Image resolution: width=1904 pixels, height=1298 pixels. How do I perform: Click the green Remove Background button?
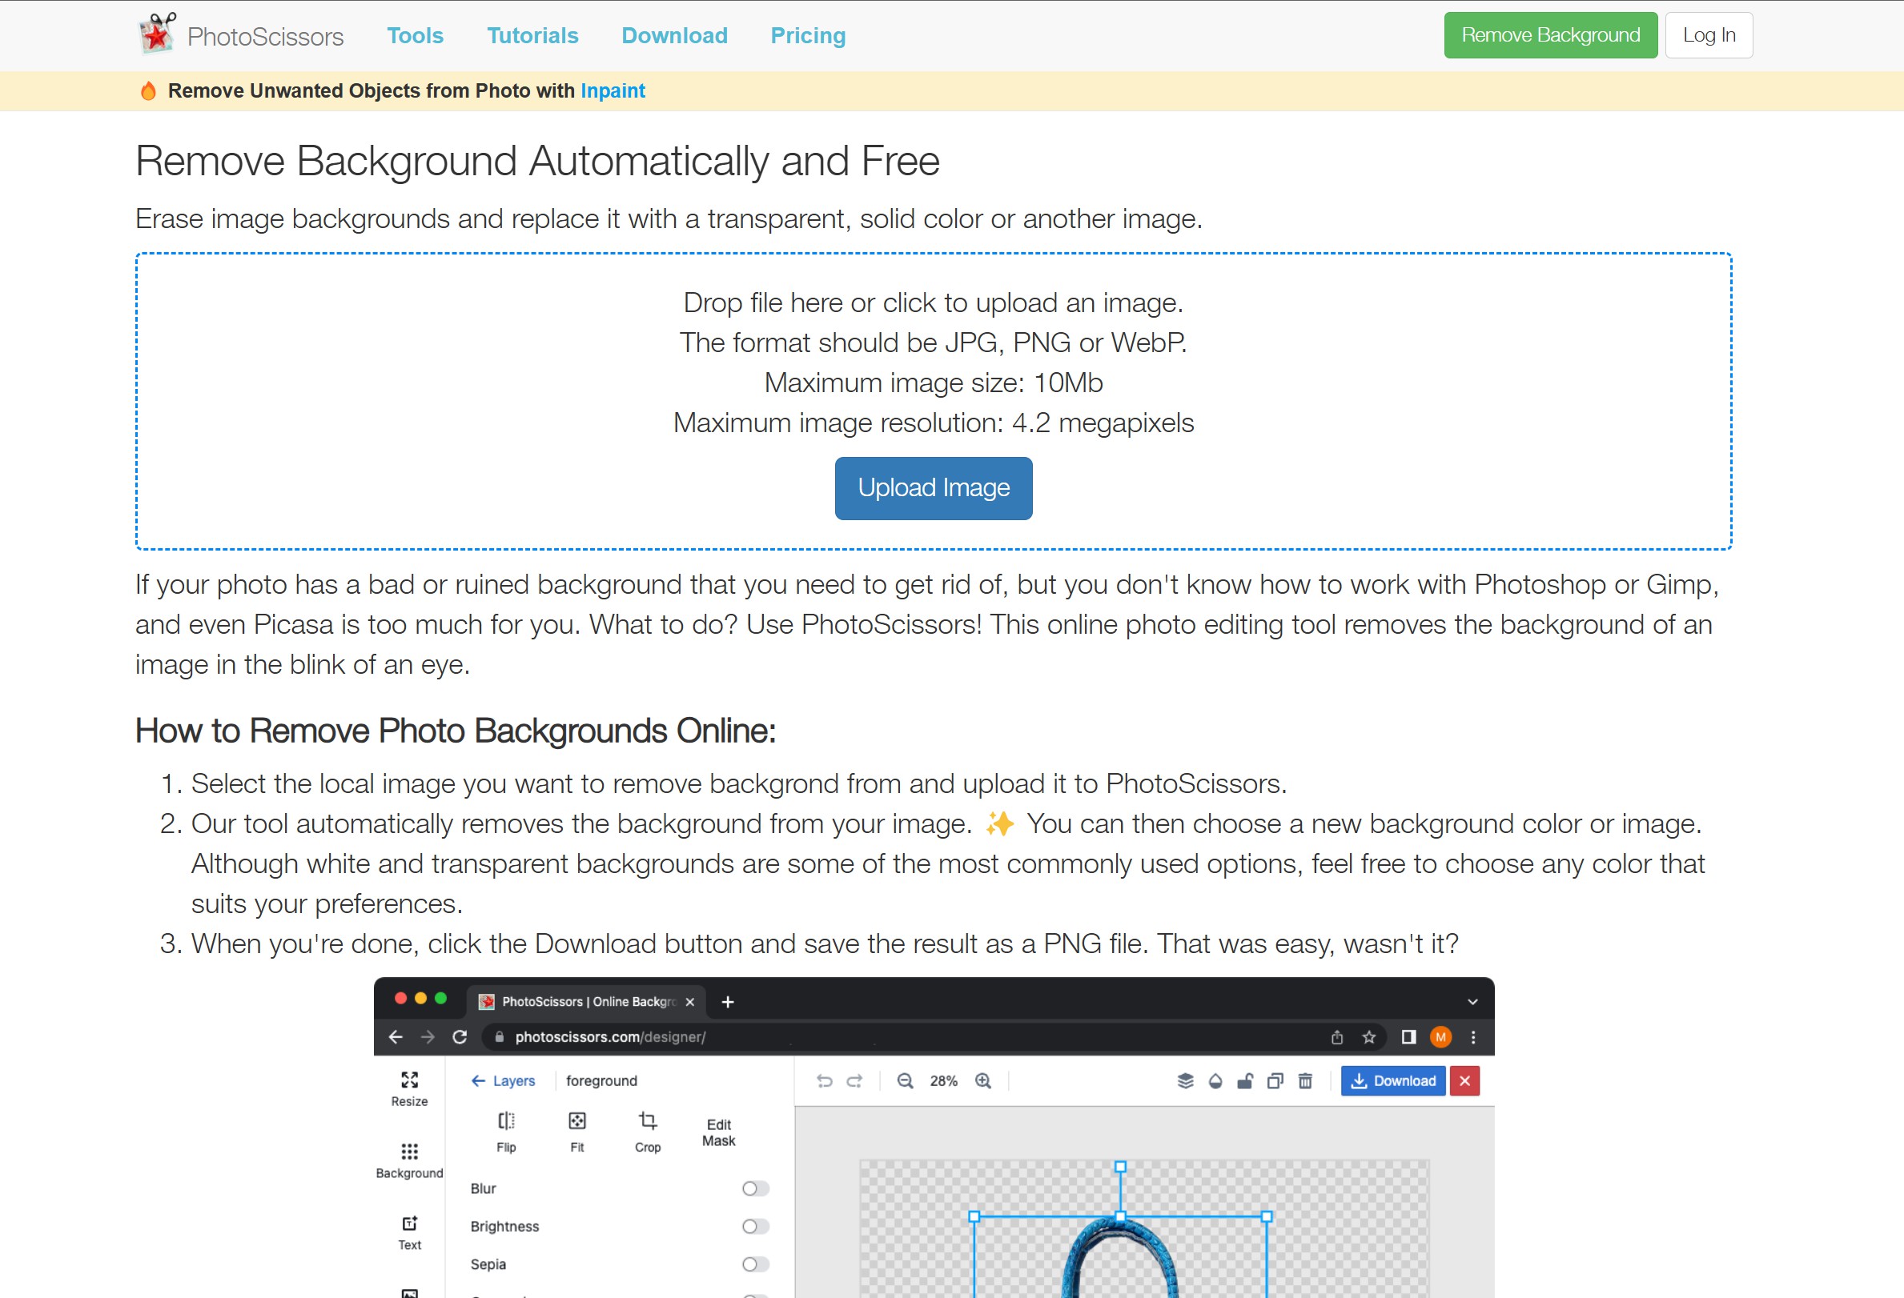[x=1550, y=35]
